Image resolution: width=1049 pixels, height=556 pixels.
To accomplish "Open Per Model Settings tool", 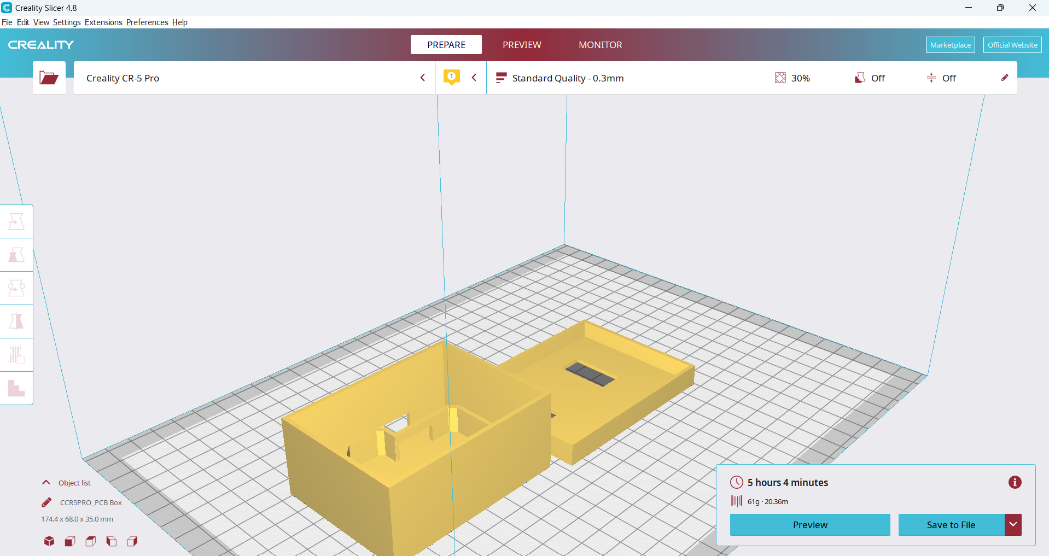I will pos(16,355).
